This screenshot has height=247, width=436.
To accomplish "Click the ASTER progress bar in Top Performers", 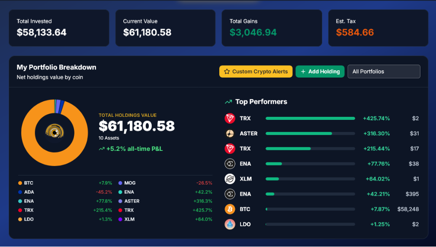I will 310,133.
